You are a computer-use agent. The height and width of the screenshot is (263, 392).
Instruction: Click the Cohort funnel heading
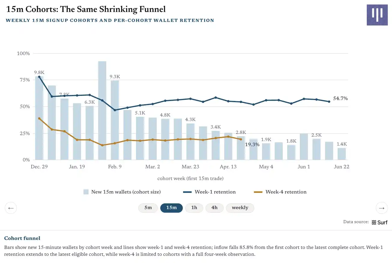[x=22, y=238]
